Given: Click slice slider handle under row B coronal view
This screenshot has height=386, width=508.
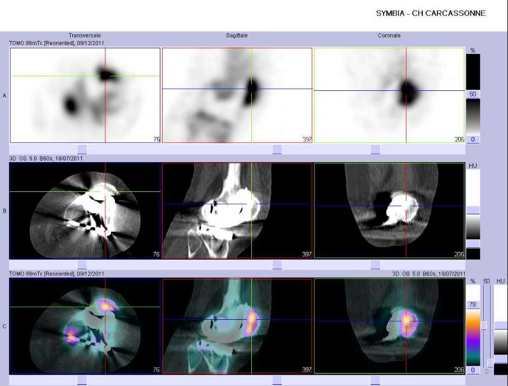Looking at the screenshot, I should tap(375, 265).
